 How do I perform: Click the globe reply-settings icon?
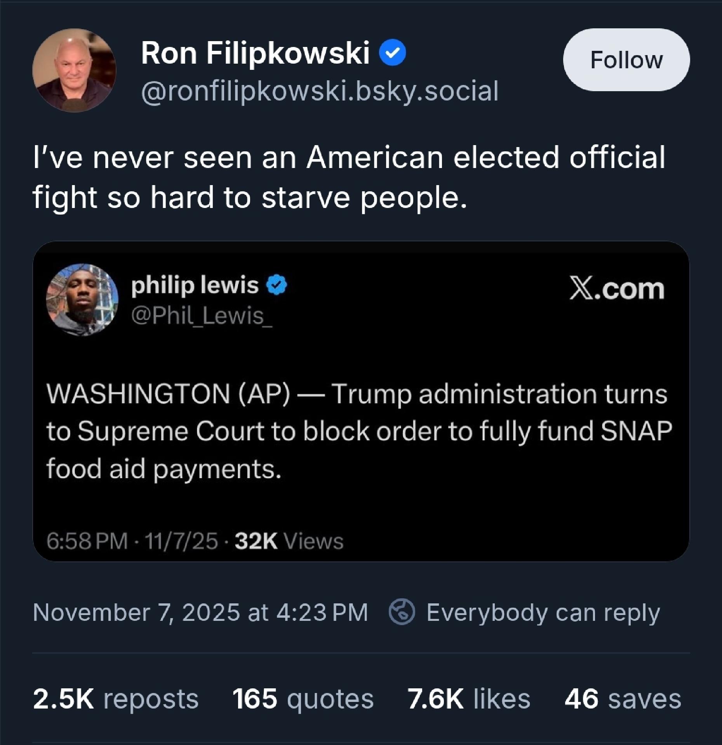(x=402, y=612)
